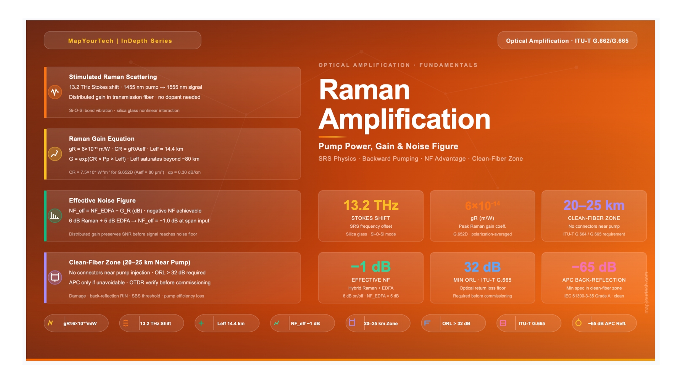Click the Stimulated Raman Scattering waveform icon
Screen dimensions: 682x383
coord(55,92)
